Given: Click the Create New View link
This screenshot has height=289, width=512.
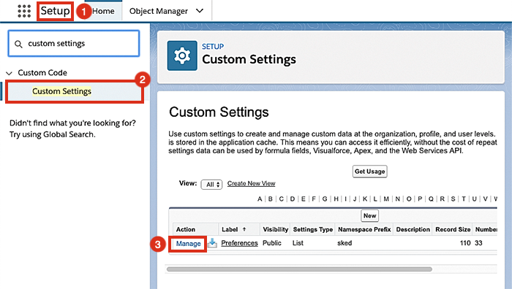Looking at the screenshot, I should [x=251, y=183].
